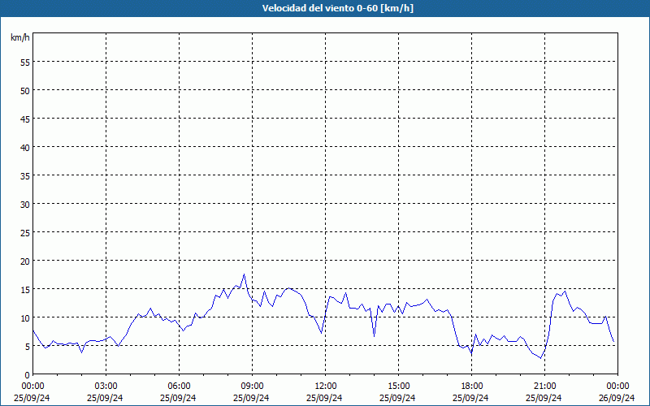The height and width of the screenshot is (406, 650).
Task: Click the '03:00' x-axis time label
Action: coord(106,387)
